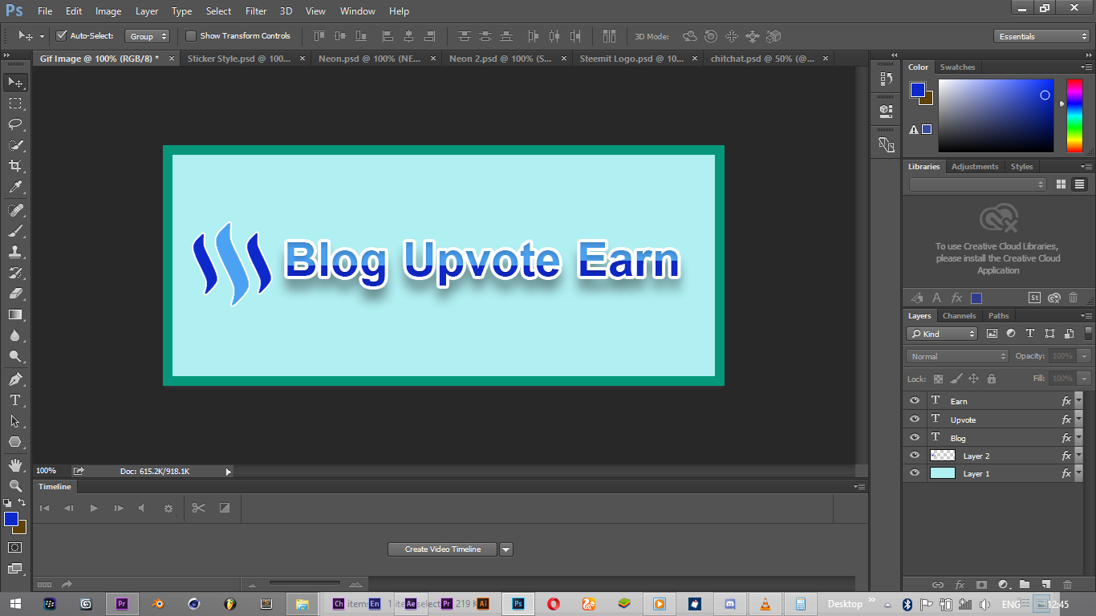Viewport: 1096px width, 616px height.
Task: Hide the Upvote text layer
Action: pos(915,419)
